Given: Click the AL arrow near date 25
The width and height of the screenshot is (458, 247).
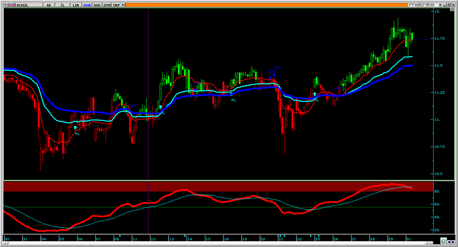Looking at the screenshot, I should coord(314,94).
